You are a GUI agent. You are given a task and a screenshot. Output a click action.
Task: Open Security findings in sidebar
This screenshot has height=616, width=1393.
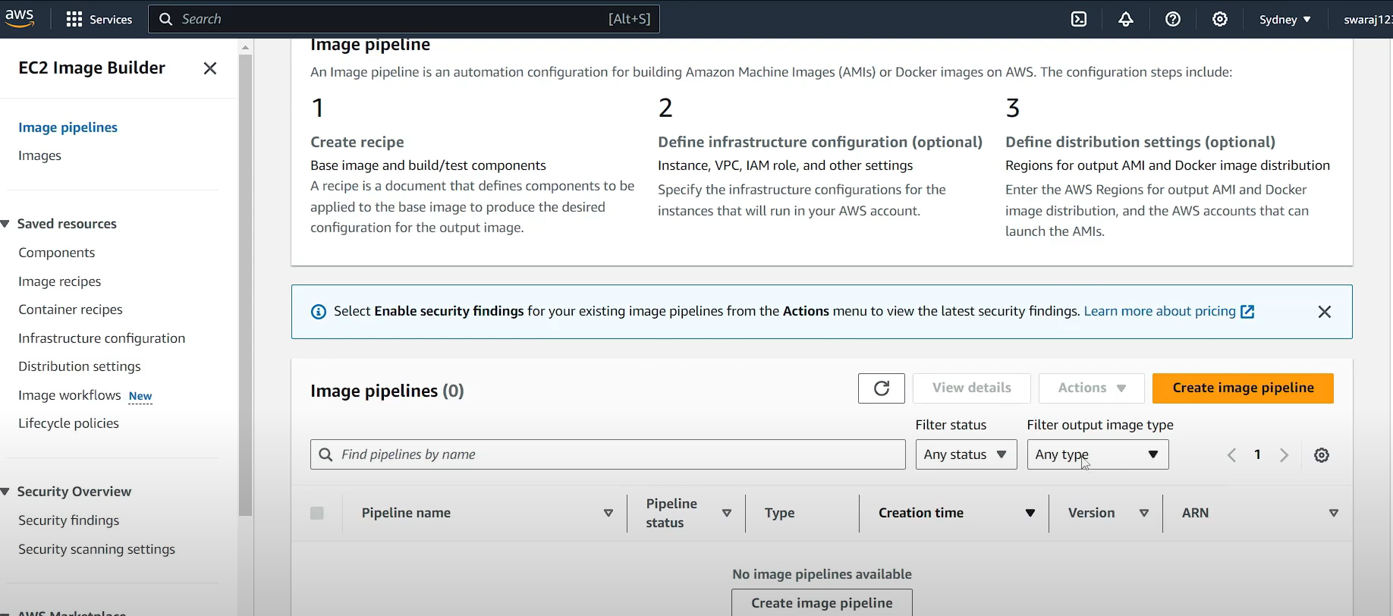pyautogui.click(x=69, y=520)
